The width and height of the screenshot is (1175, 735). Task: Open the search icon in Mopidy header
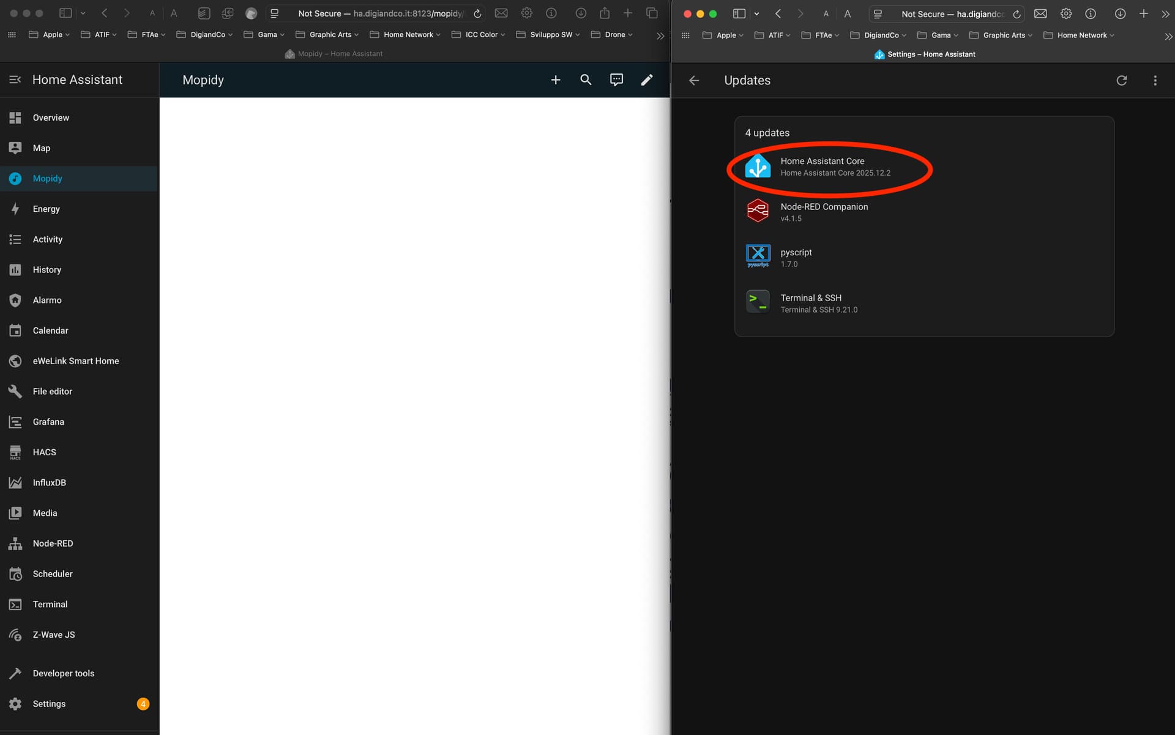586,80
